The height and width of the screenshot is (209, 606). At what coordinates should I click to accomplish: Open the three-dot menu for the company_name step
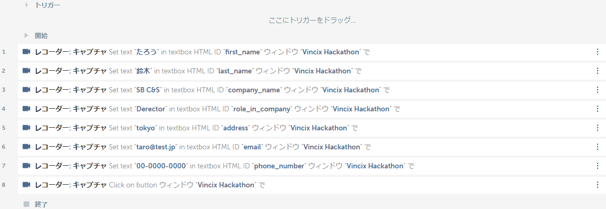(598, 90)
